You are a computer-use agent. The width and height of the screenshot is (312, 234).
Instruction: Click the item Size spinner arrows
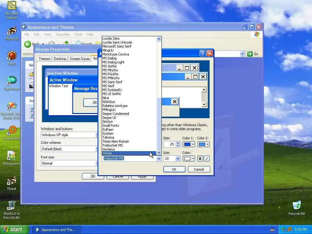coord(178,144)
